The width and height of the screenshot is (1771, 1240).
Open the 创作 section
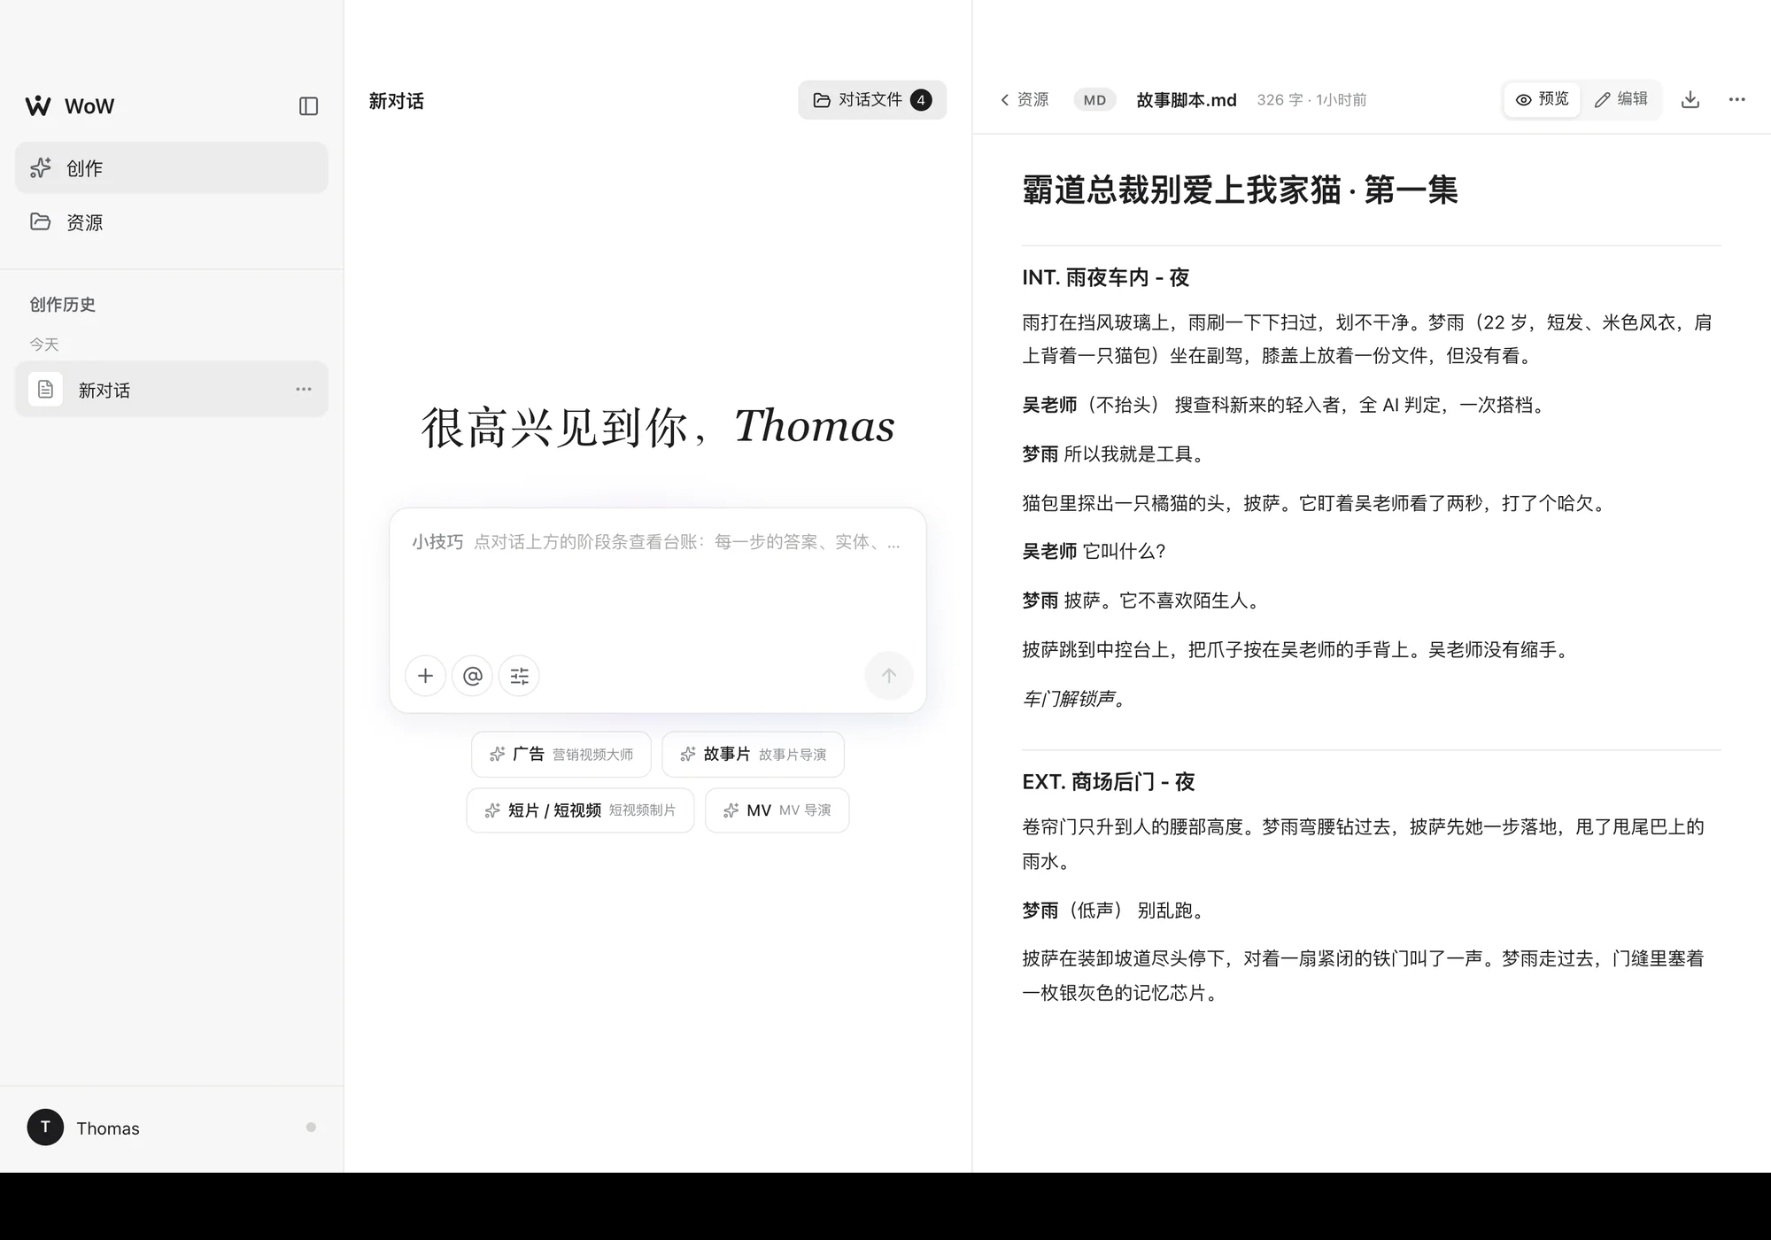[x=172, y=167]
